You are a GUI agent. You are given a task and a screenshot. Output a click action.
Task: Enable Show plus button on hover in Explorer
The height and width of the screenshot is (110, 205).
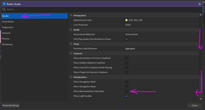coord(127,58)
